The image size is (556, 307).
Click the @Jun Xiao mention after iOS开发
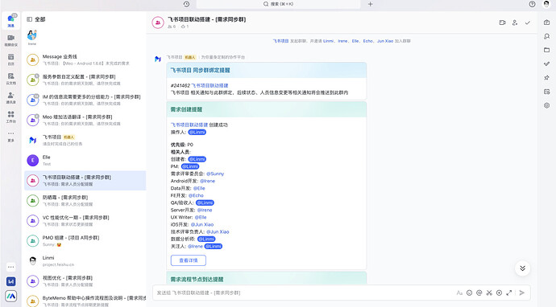[202, 224]
